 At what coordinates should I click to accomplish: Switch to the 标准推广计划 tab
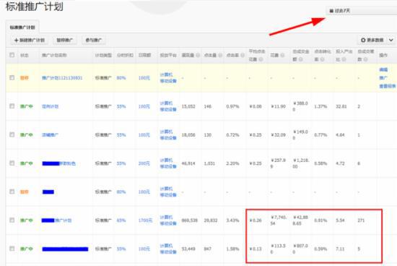(22, 27)
